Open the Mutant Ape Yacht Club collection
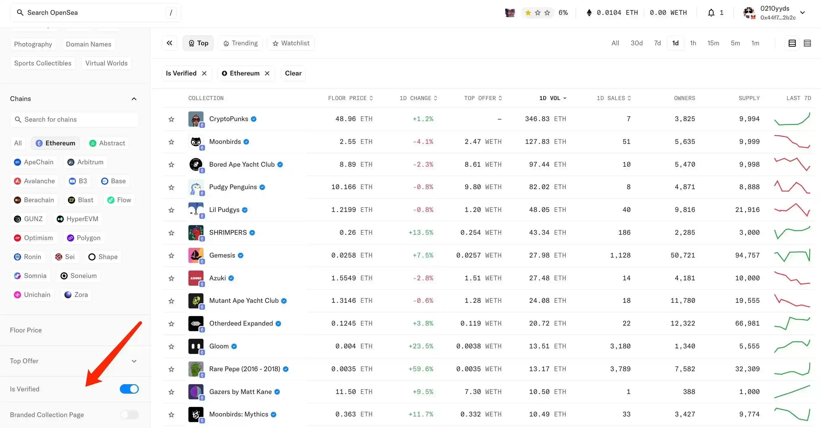 (244, 301)
